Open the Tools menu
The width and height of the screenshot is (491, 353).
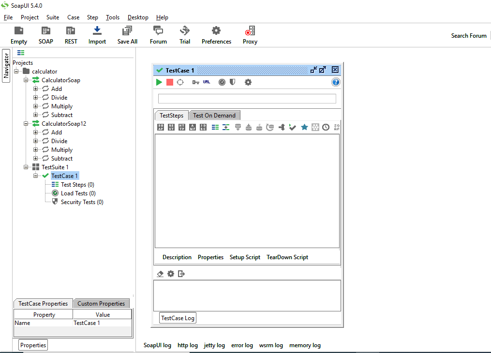(112, 17)
